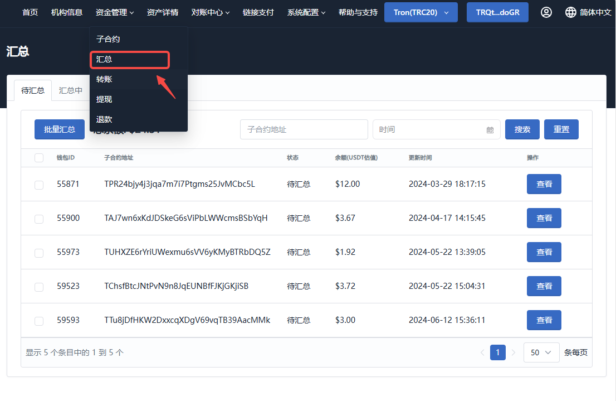616x401 pixels.
Task: Open 资产详情 in the navigation bar
Action: point(163,13)
